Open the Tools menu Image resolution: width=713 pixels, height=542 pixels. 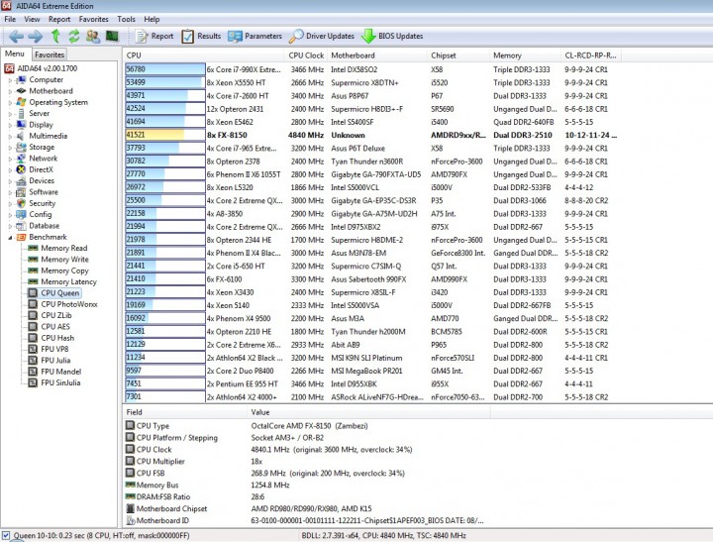click(x=126, y=19)
